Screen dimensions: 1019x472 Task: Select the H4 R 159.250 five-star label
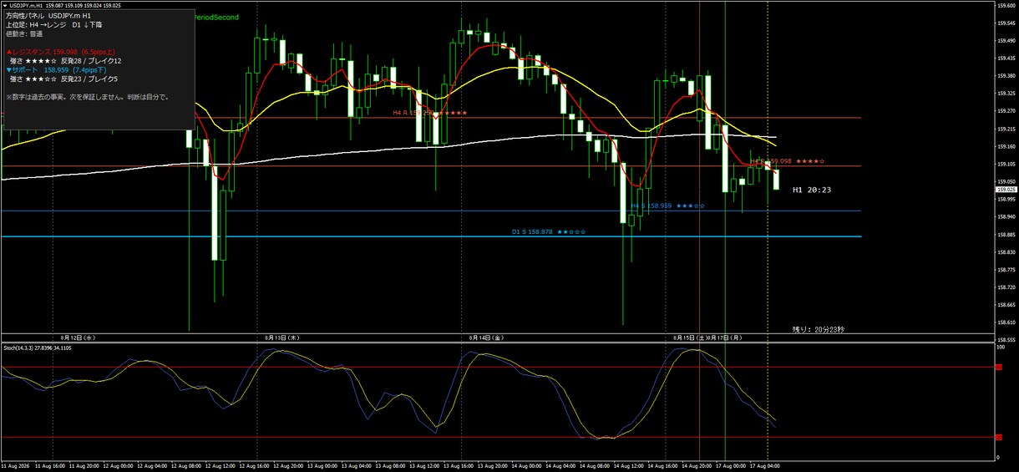pyautogui.click(x=430, y=113)
